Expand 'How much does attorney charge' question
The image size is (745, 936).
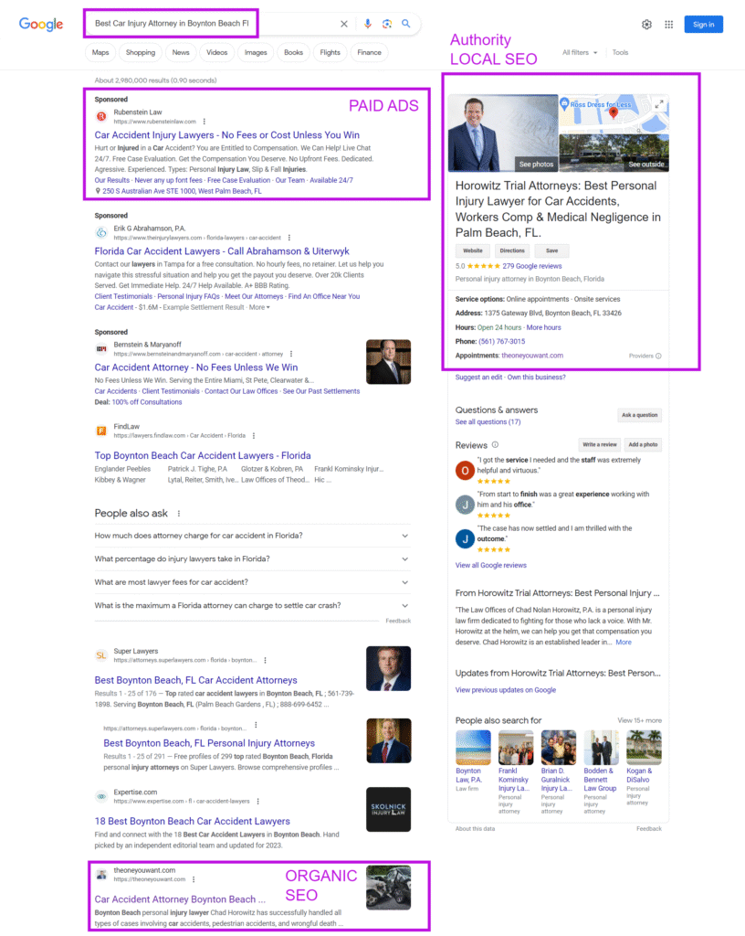point(252,536)
